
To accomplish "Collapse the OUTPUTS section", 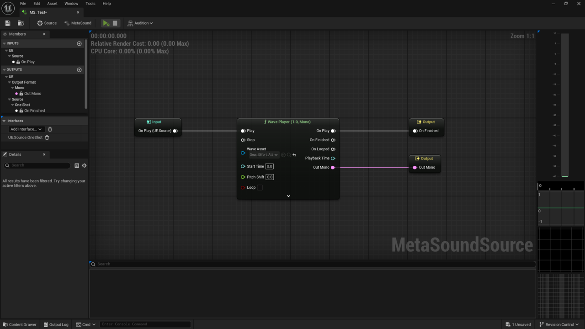I will [x=4, y=70].
